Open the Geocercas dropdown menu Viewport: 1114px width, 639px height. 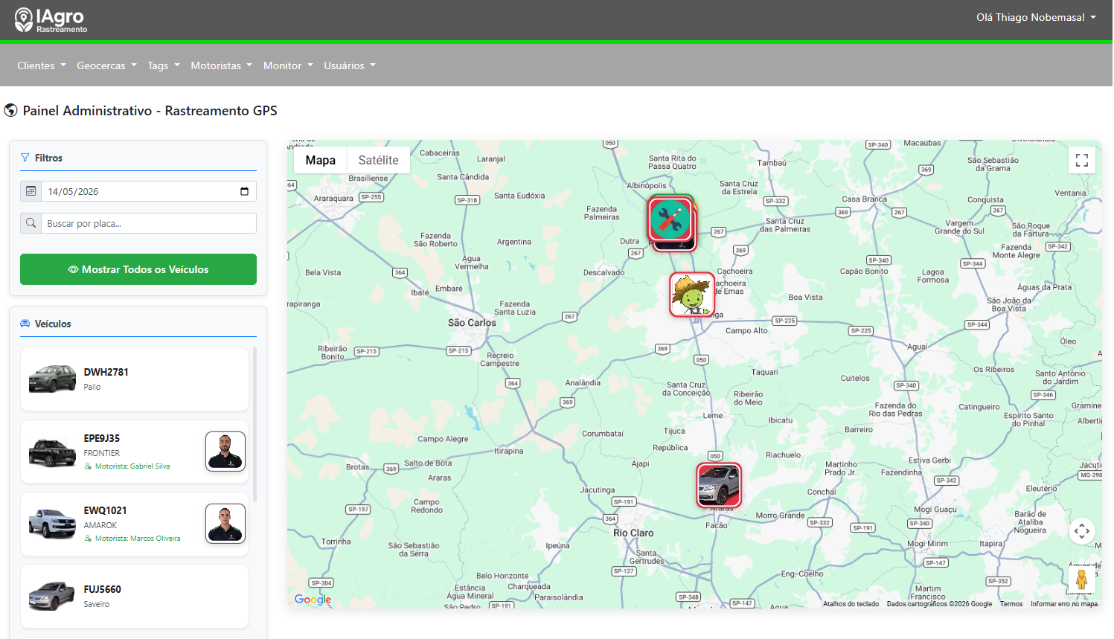(106, 65)
